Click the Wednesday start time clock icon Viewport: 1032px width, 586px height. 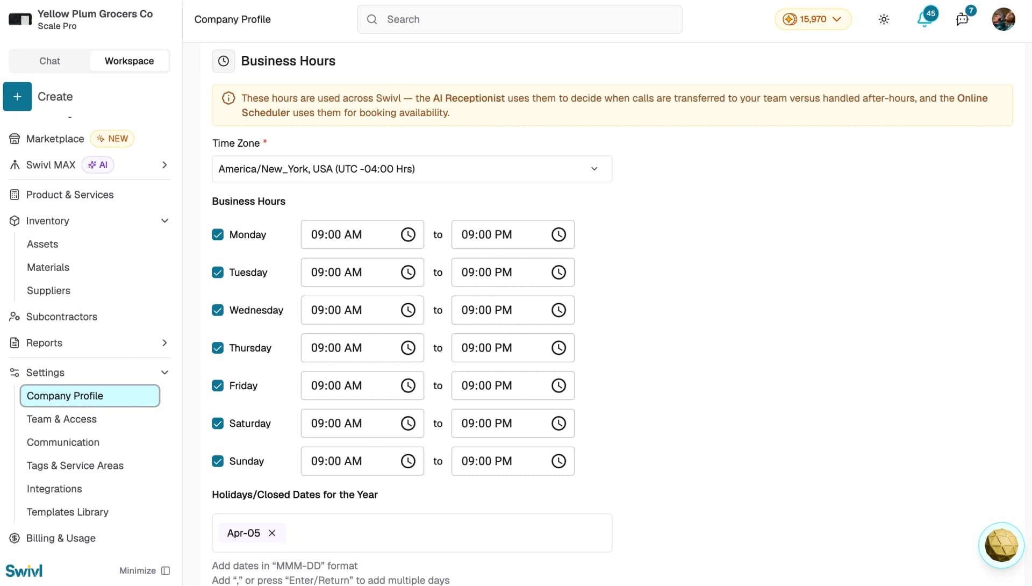[408, 310]
